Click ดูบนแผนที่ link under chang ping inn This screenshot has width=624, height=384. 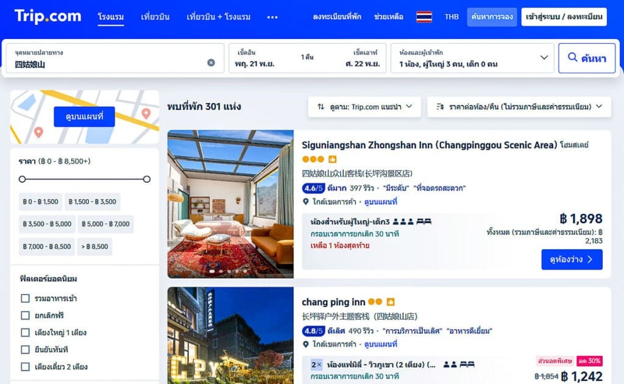point(381,344)
